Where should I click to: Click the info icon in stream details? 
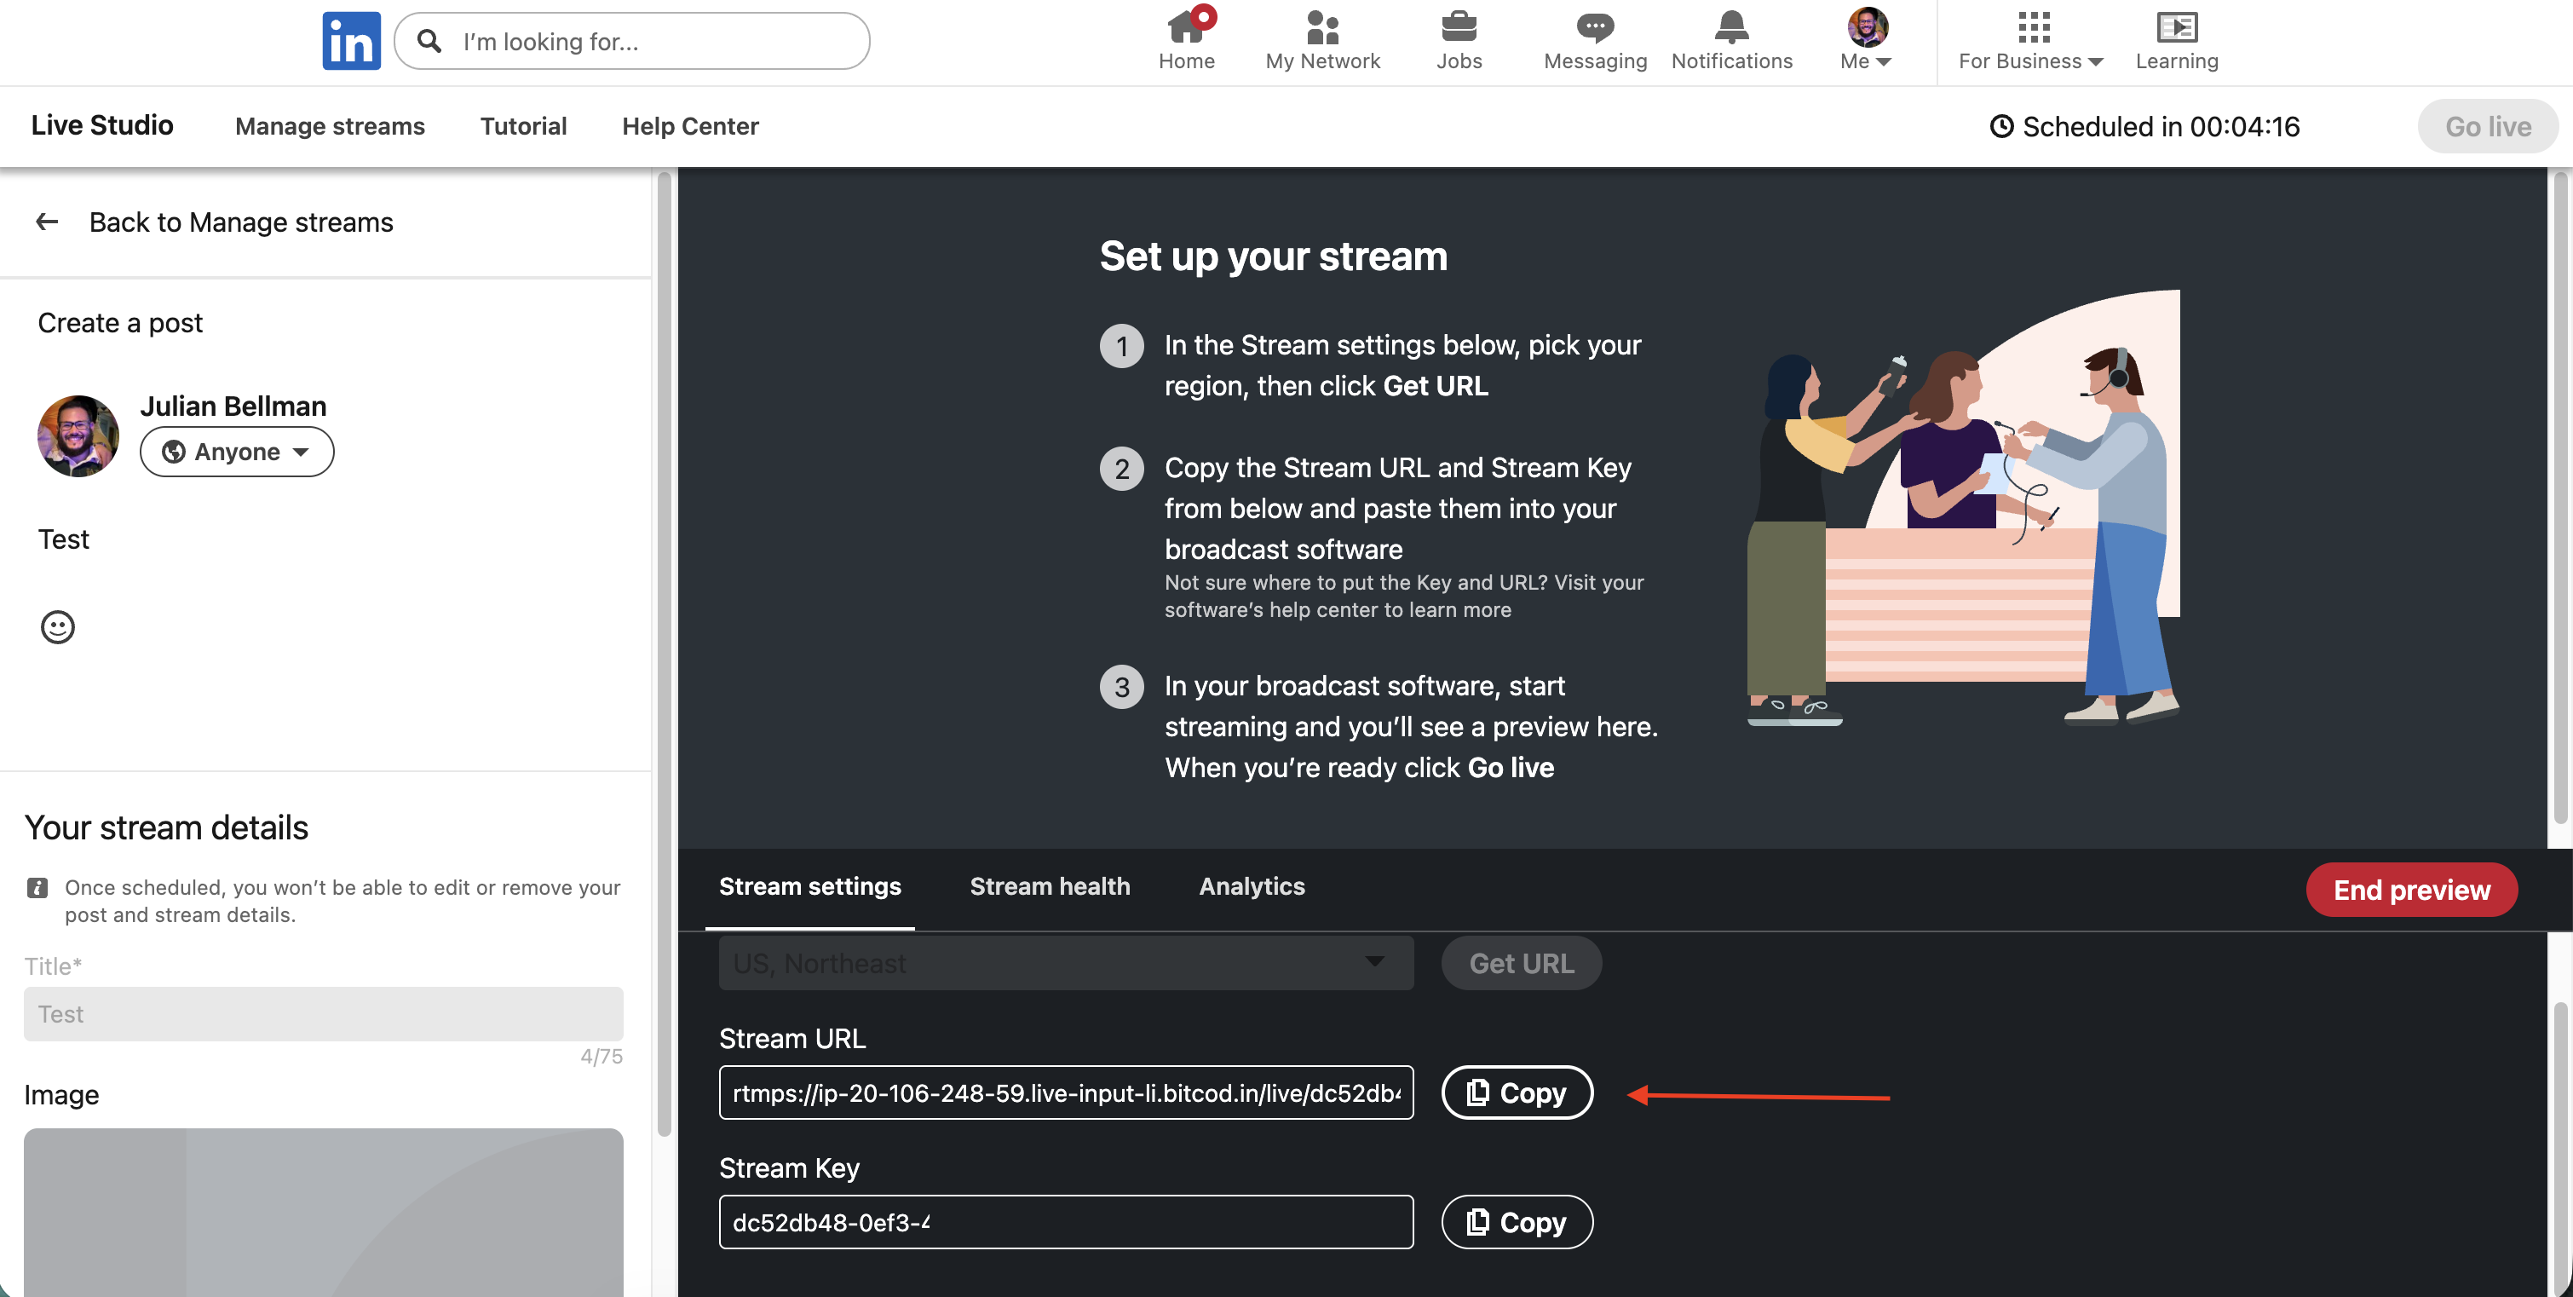pyautogui.click(x=37, y=887)
